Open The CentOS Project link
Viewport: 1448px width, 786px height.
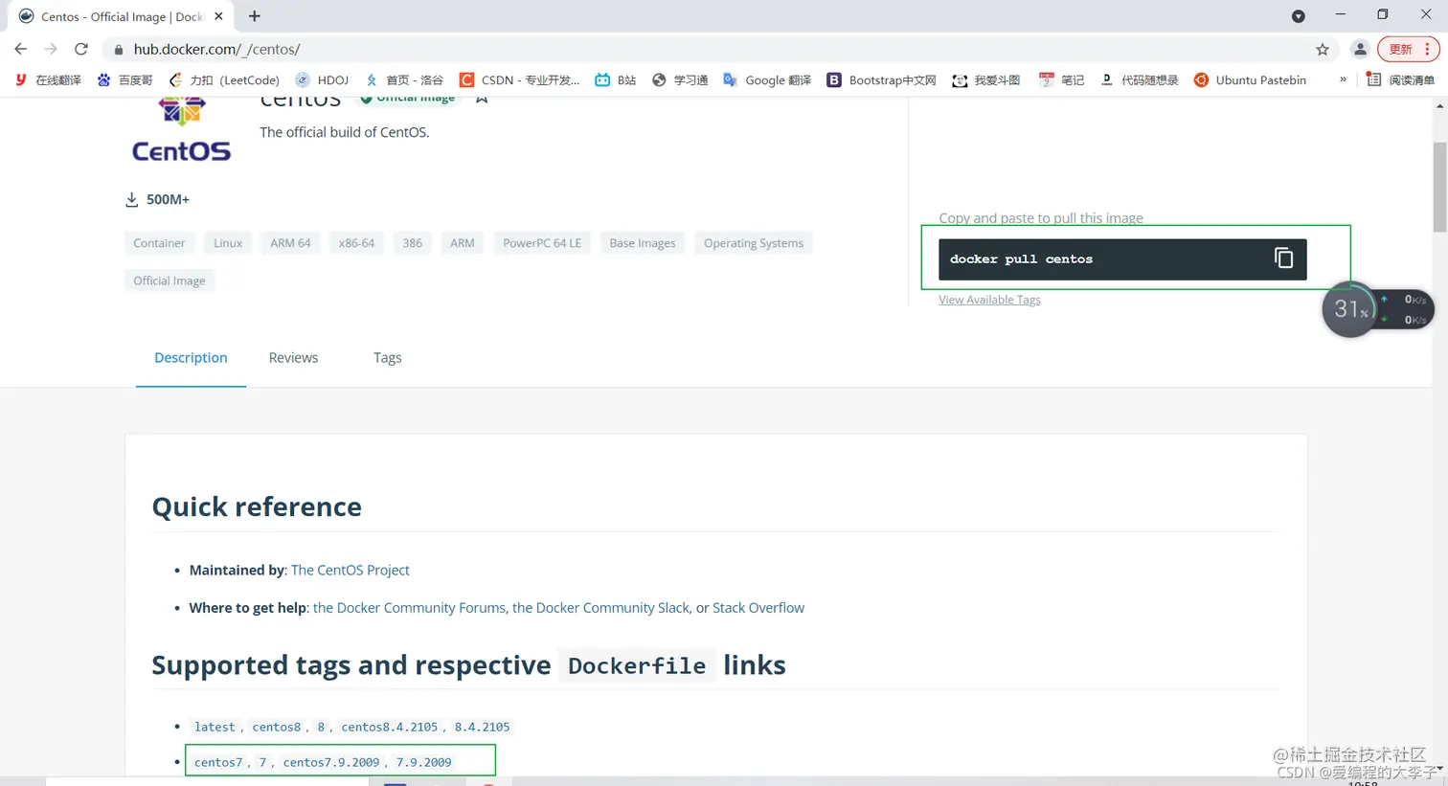click(350, 570)
